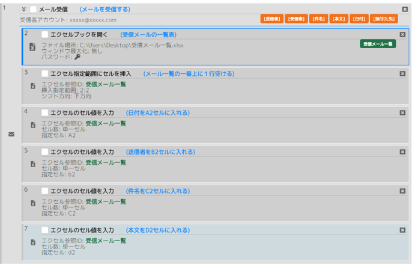Click the envelope mail icon in left gutter
The height and width of the screenshot is (264, 415).
point(11,134)
